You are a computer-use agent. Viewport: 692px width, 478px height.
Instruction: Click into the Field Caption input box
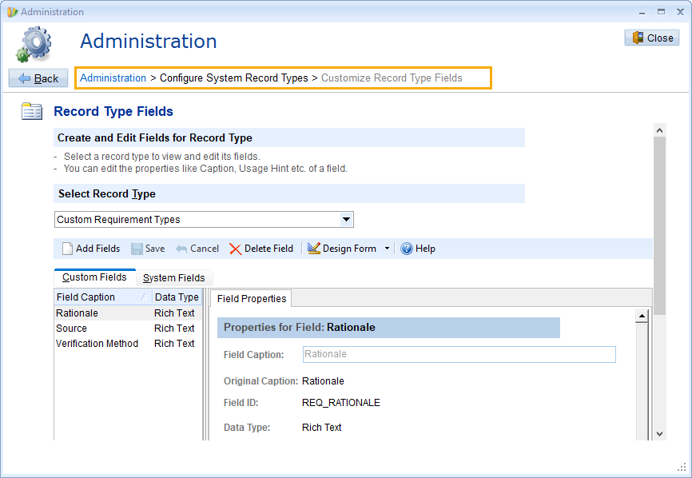pyautogui.click(x=459, y=354)
